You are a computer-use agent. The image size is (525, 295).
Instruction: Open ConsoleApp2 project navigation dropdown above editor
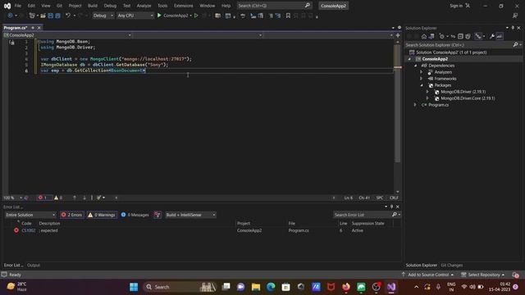tap(67, 35)
